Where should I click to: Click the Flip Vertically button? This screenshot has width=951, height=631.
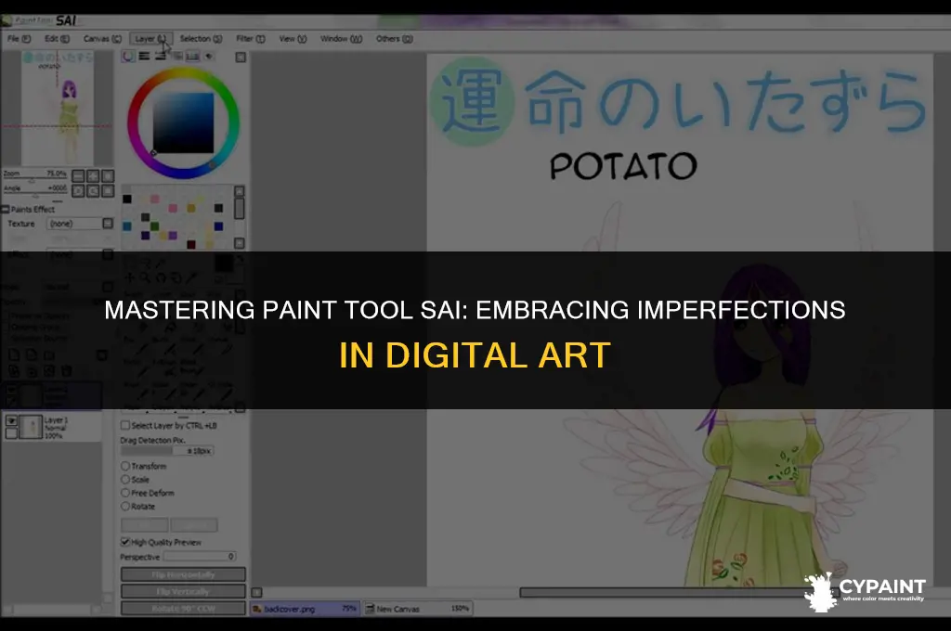pyautogui.click(x=183, y=591)
